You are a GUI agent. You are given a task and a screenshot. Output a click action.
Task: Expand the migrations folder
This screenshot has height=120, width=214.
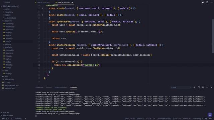click(9, 12)
